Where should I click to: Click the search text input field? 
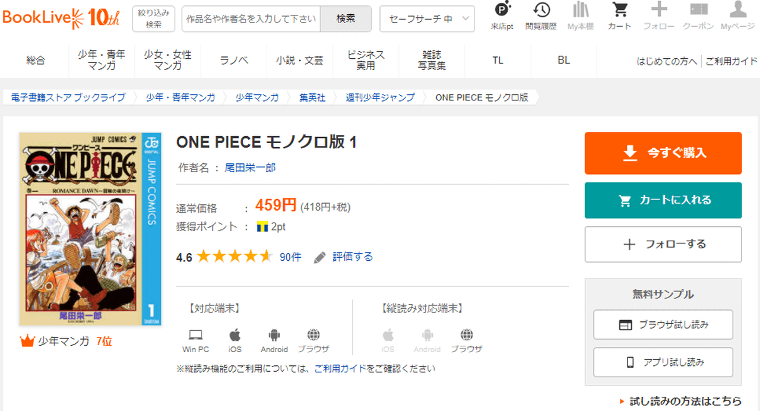251,19
